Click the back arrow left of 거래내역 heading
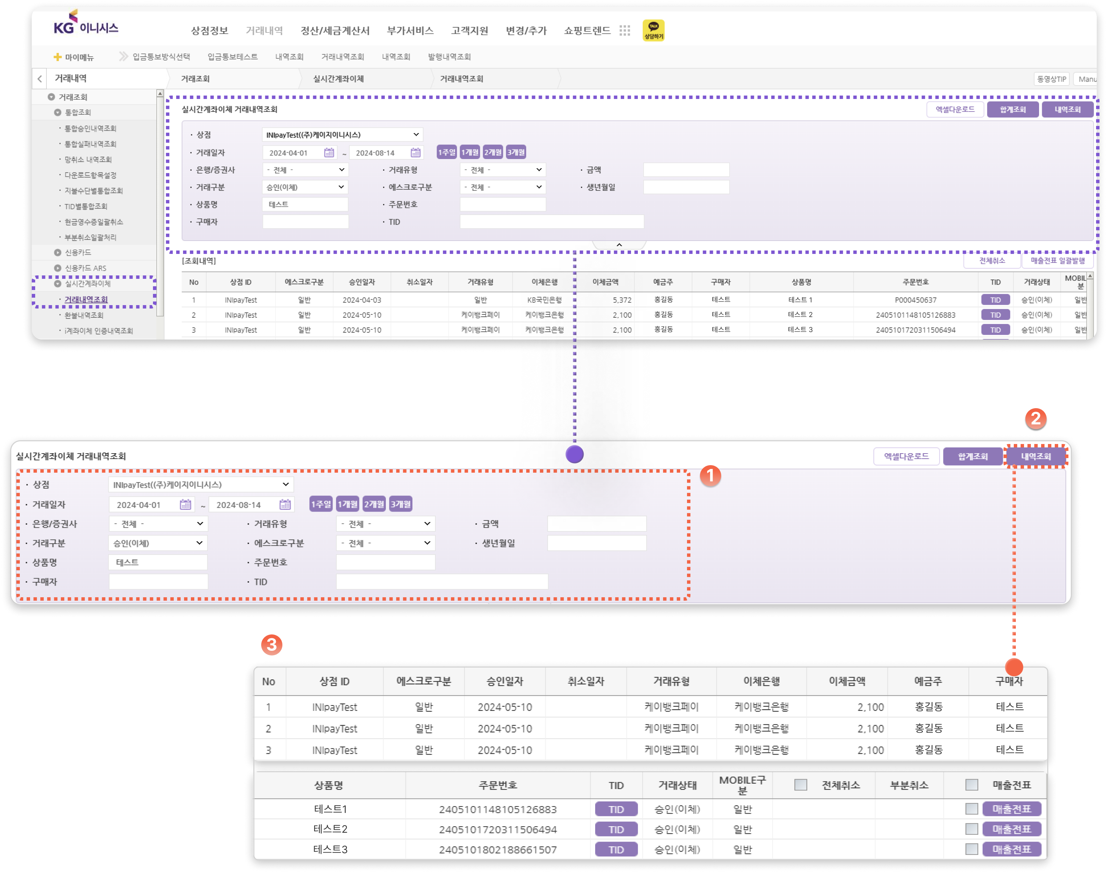Screen dimensions: 1107x873 point(39,79)
